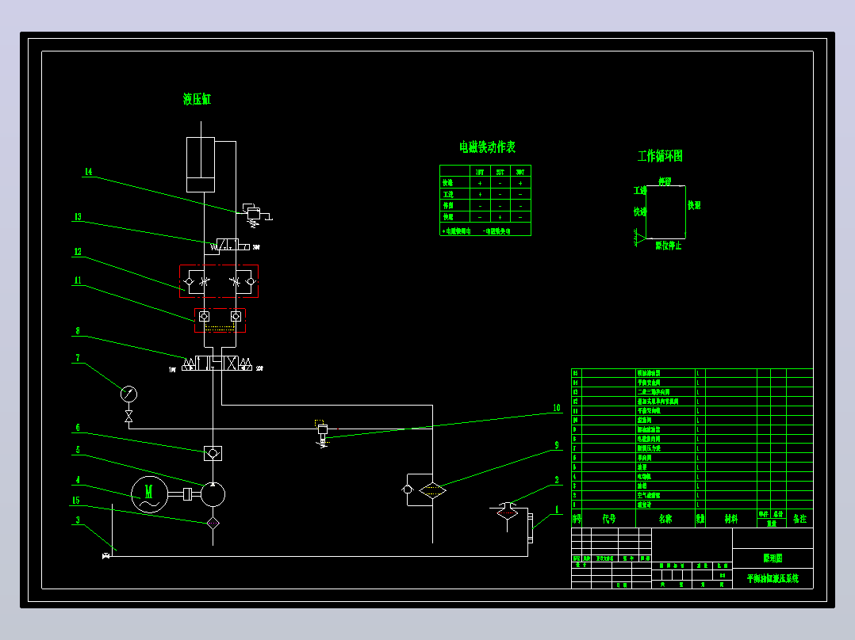Select the fixed-support hatch symbol of cycle diagram
Viewport: 855px width, 640px height.
point(639,238)
